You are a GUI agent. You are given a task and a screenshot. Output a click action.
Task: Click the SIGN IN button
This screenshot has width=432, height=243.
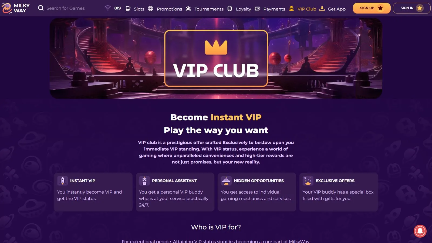tap(411, 8)
